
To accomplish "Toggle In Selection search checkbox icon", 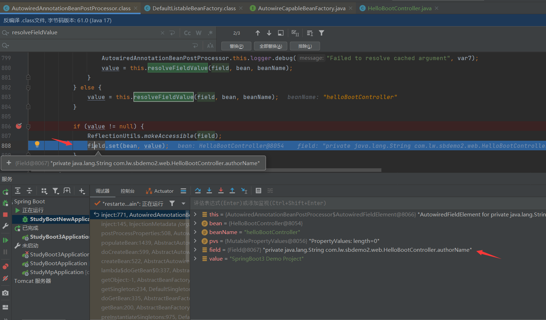I will coord(295,33).
